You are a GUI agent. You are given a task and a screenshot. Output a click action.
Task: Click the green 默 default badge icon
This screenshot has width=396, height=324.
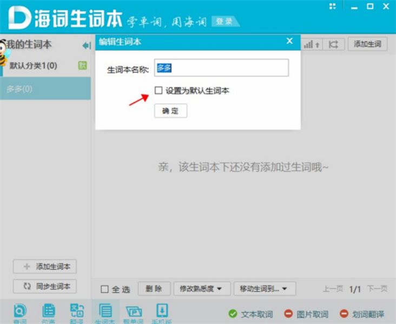click(82, 65)
